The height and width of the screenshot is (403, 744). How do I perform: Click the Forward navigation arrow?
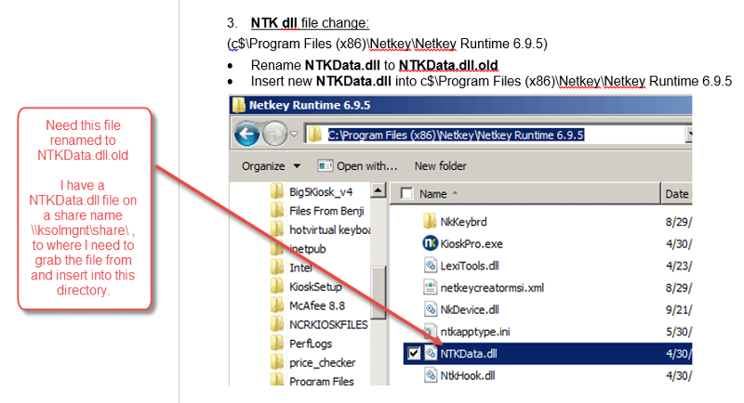tap(274, 134)
